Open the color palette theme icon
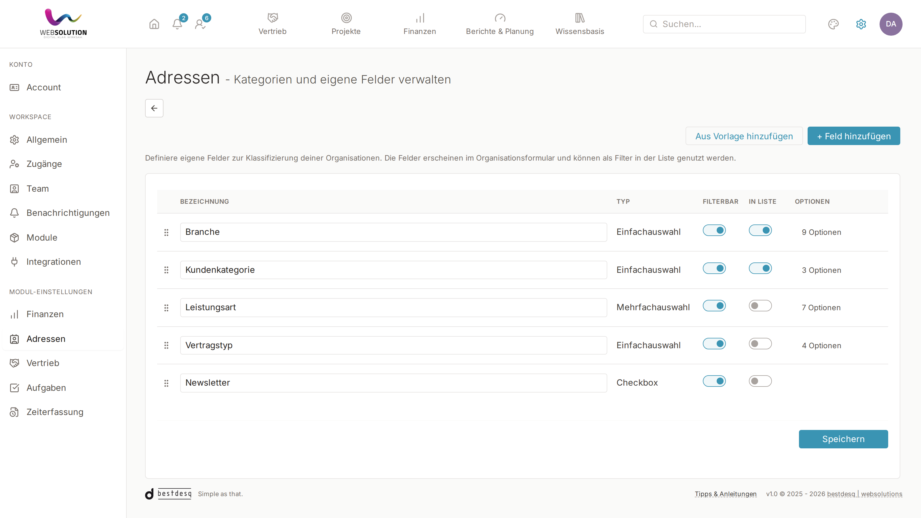 pyautogui.click(x=833, y=24)
